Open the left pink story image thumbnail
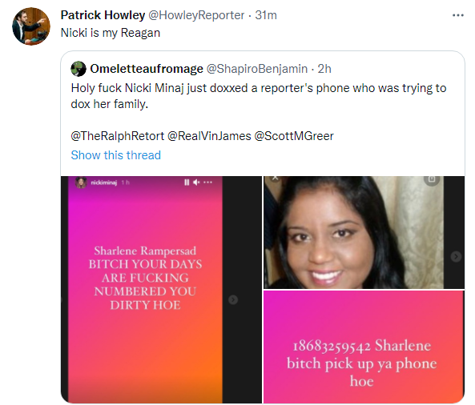475x405 pixels. (161, 290)
